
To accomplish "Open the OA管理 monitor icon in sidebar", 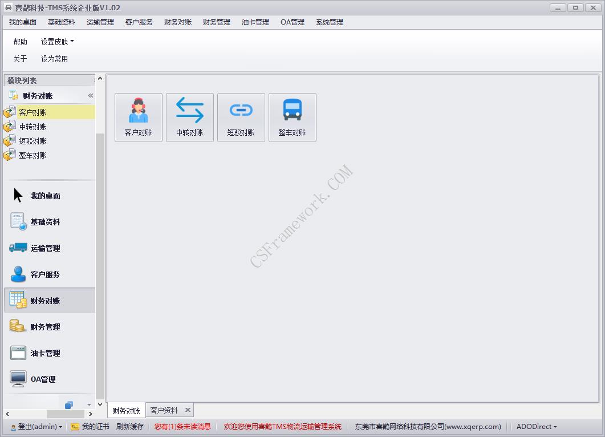I will click(x=17, y=379).
